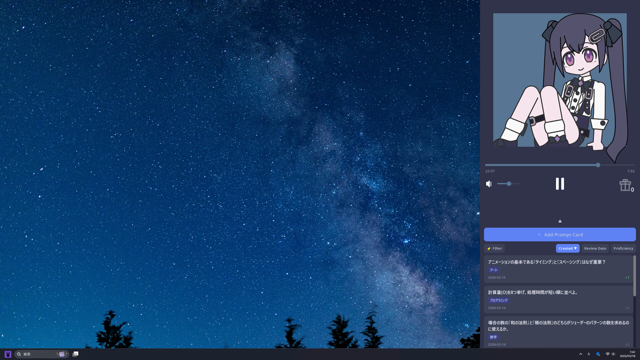Click the card list scrollbar

coord(634,276)
